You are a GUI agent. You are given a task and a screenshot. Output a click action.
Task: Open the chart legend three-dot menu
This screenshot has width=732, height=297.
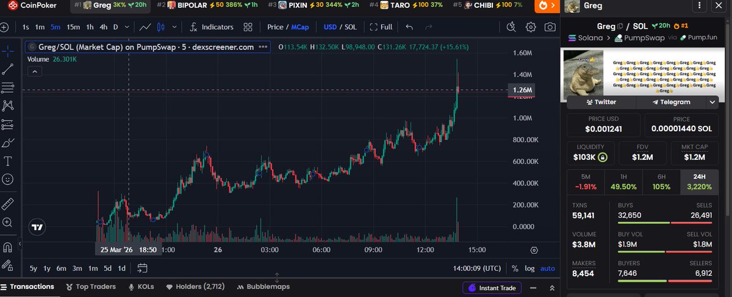tap(263, 47)
